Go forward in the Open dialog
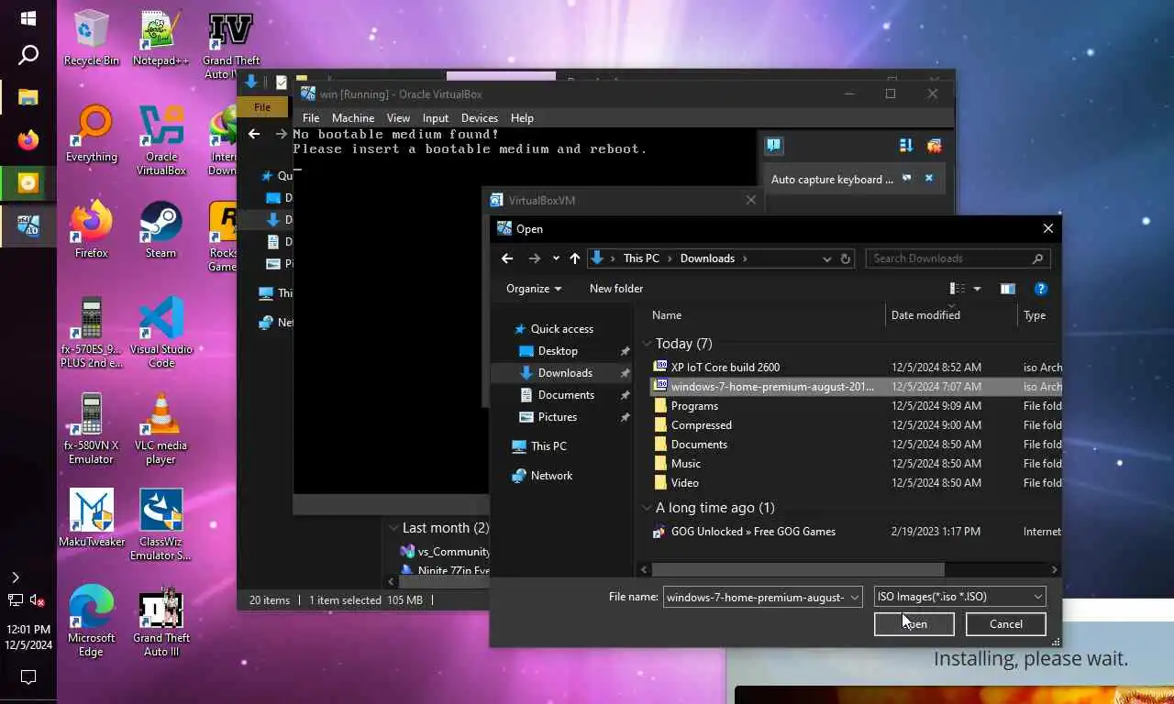The height and width of the screenshot is (704, 1174). pos(535,258)
